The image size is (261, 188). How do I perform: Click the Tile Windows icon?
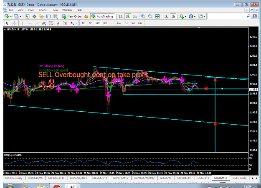pyautogui.click(x=157, y=16)
